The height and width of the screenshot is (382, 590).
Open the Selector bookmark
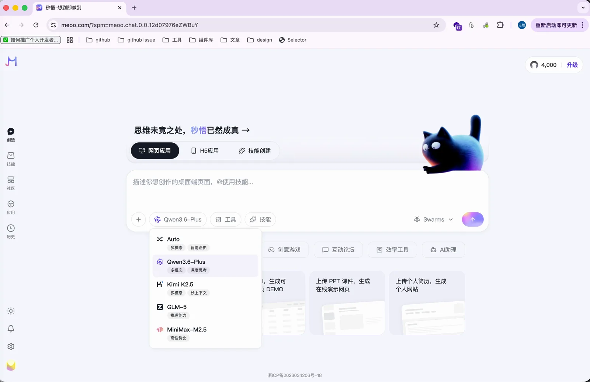click(x=293, y=40)
